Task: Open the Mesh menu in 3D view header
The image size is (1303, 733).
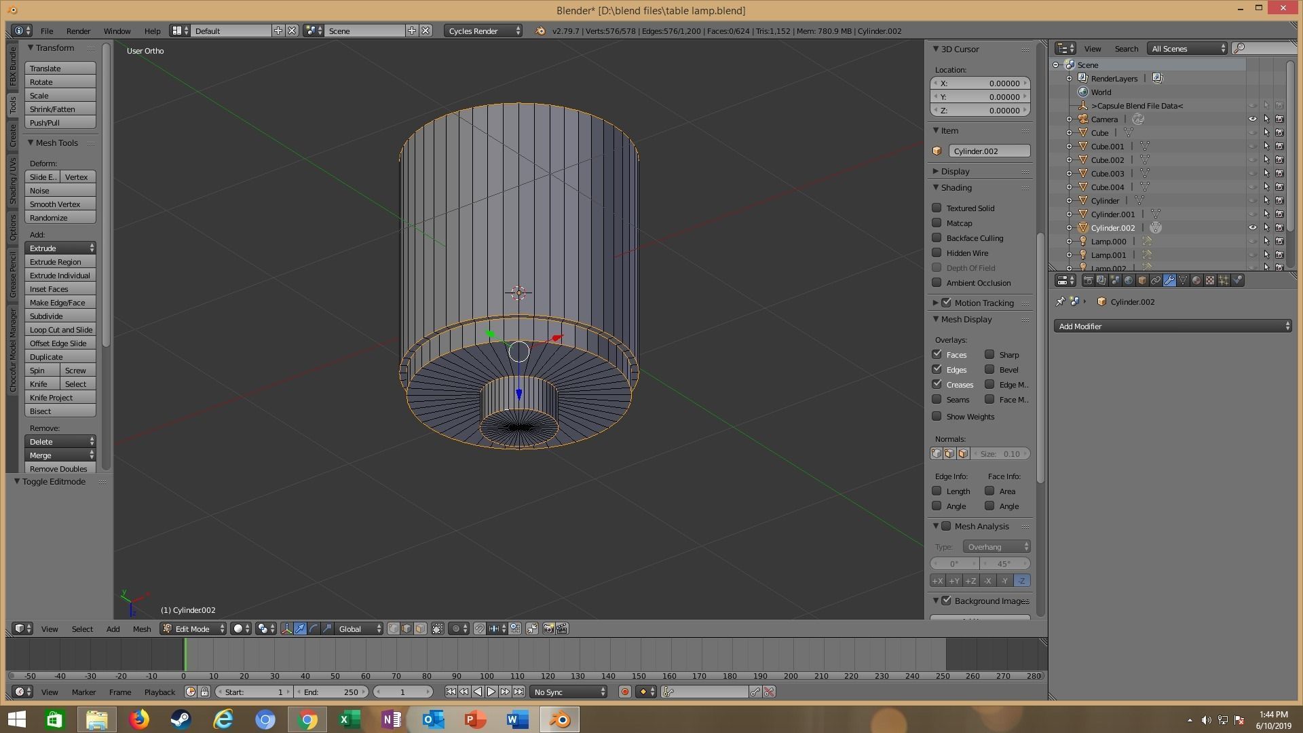Action: click(142, 628)
